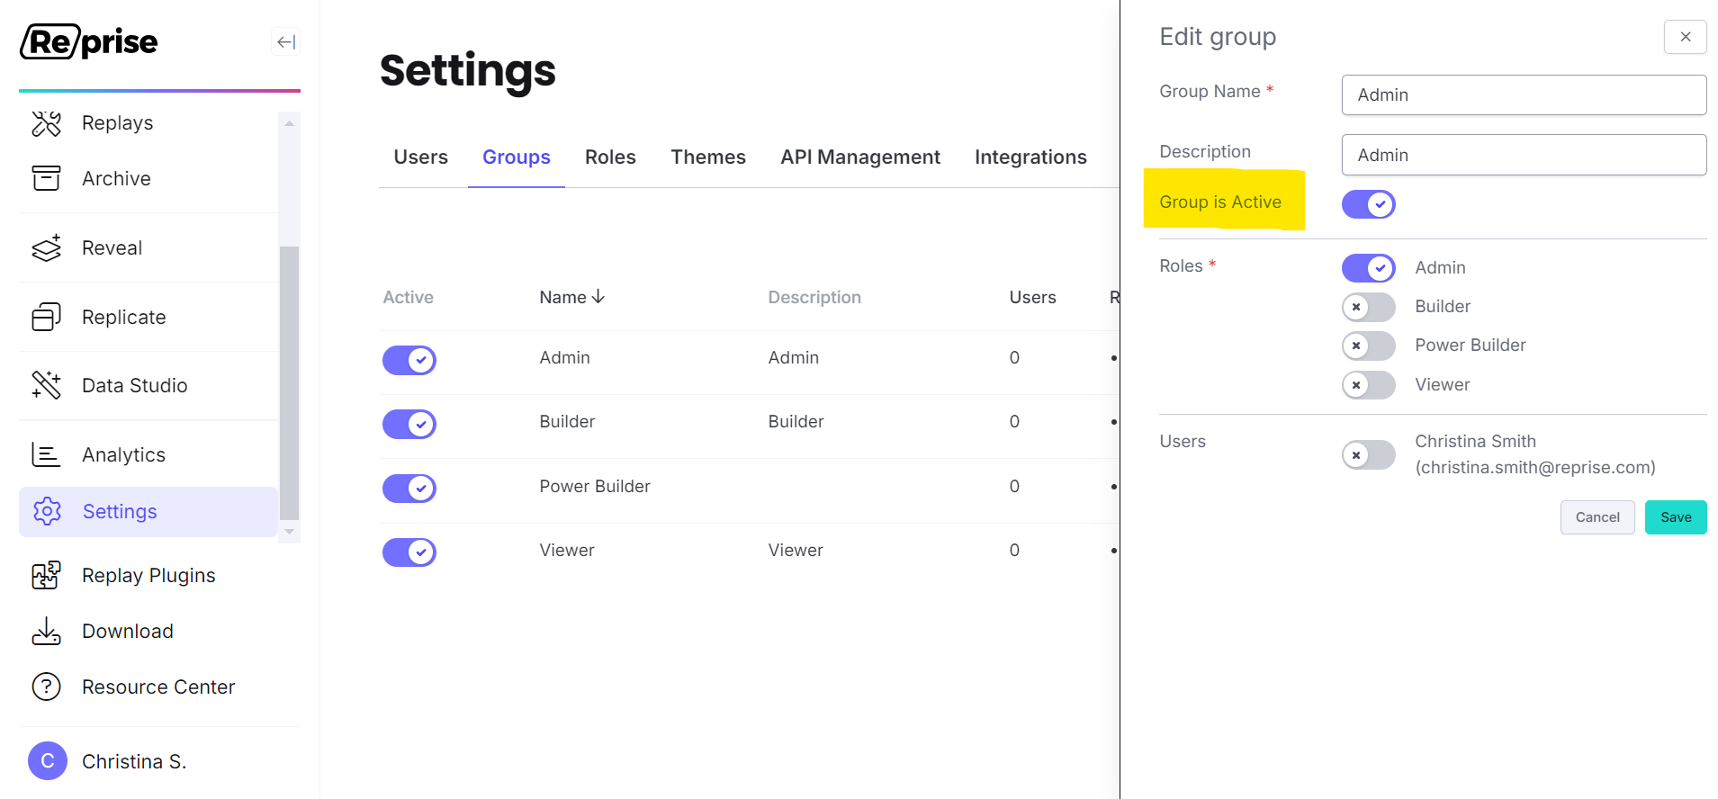The width and height of the screenshot is (1718, 799).
Task: Click the Active column header
Action: click(408, 297)
